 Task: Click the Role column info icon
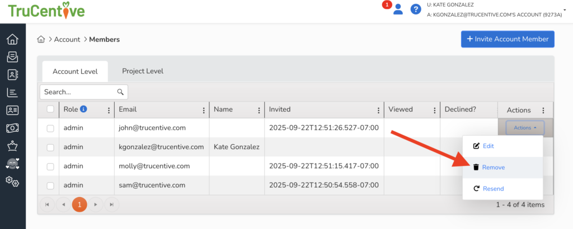(x=83, y=109)
